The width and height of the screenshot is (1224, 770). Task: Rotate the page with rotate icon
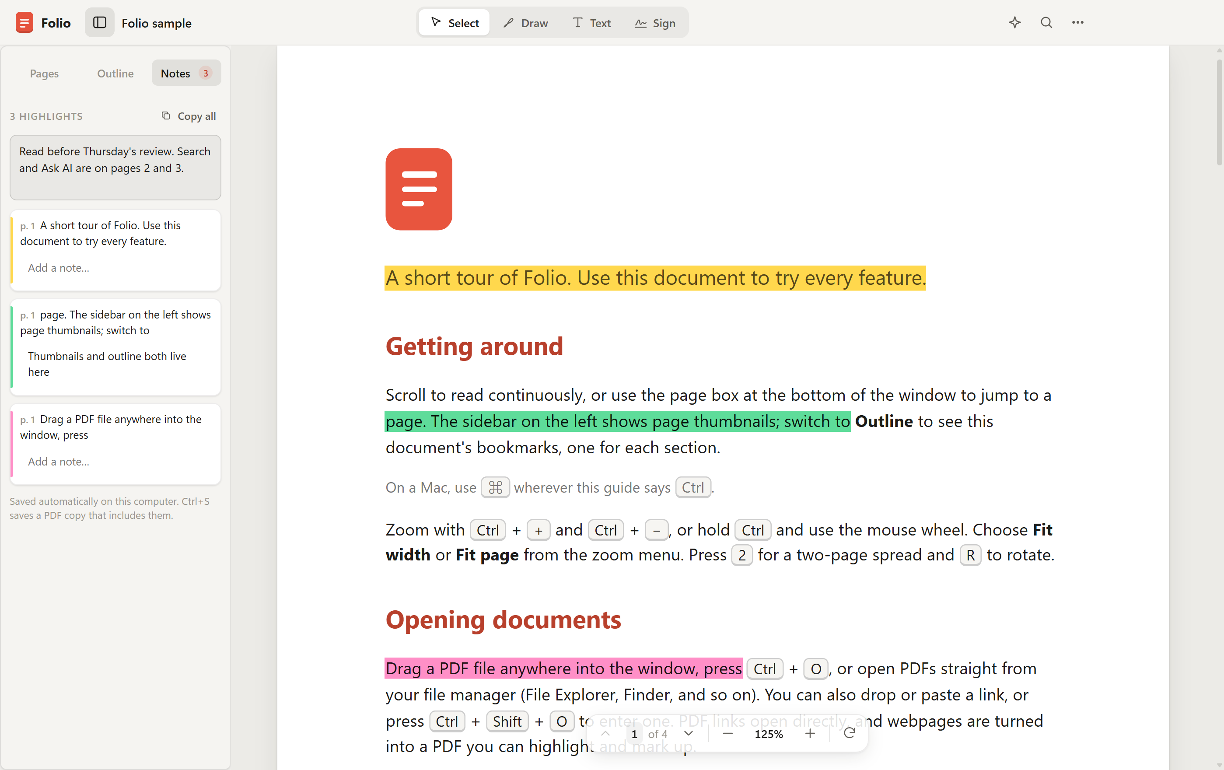(x=849, y=733)
